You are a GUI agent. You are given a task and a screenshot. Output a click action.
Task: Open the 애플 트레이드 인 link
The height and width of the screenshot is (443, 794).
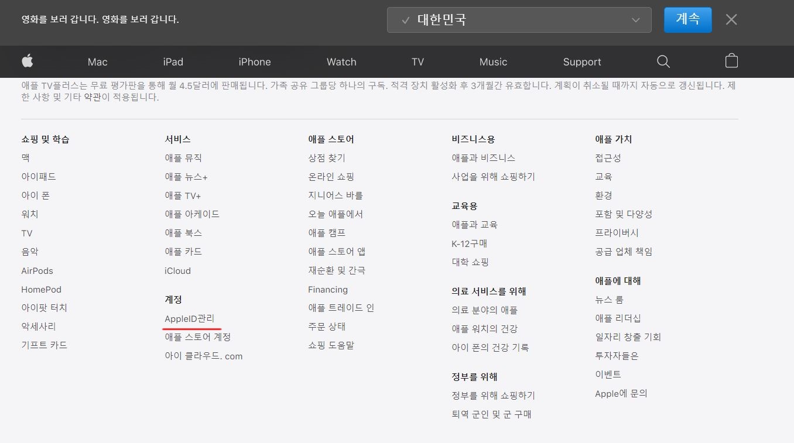click(341, 308)
